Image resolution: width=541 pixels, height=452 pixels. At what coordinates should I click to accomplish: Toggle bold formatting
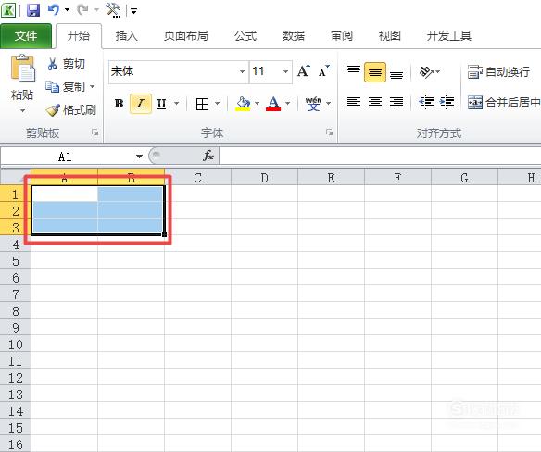pos(119,103)
